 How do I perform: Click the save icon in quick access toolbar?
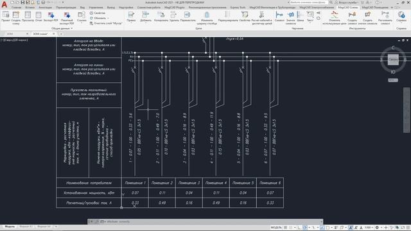pos(22,3)
